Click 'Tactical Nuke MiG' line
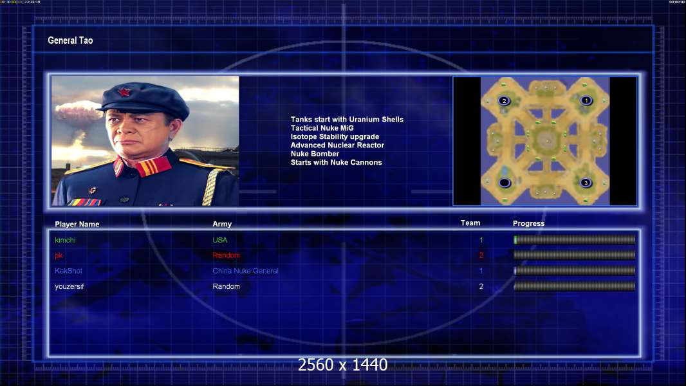686x386 pixels. (x=322, y=128)
